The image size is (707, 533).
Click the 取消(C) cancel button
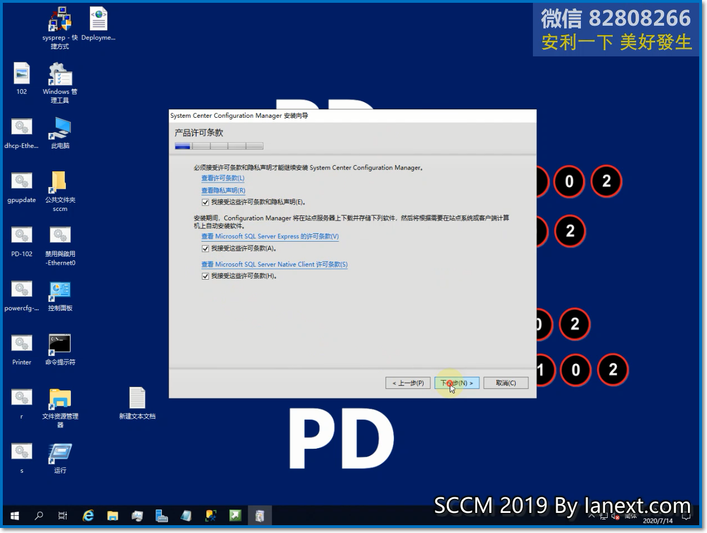point(506,383)
